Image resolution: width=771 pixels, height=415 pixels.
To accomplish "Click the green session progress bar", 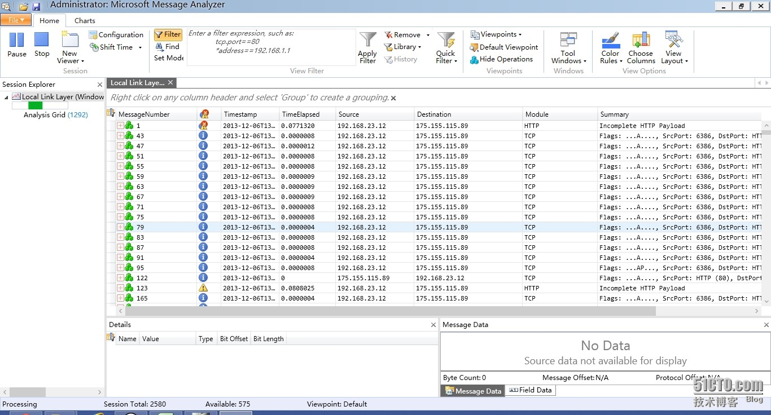I will point(35,105).
